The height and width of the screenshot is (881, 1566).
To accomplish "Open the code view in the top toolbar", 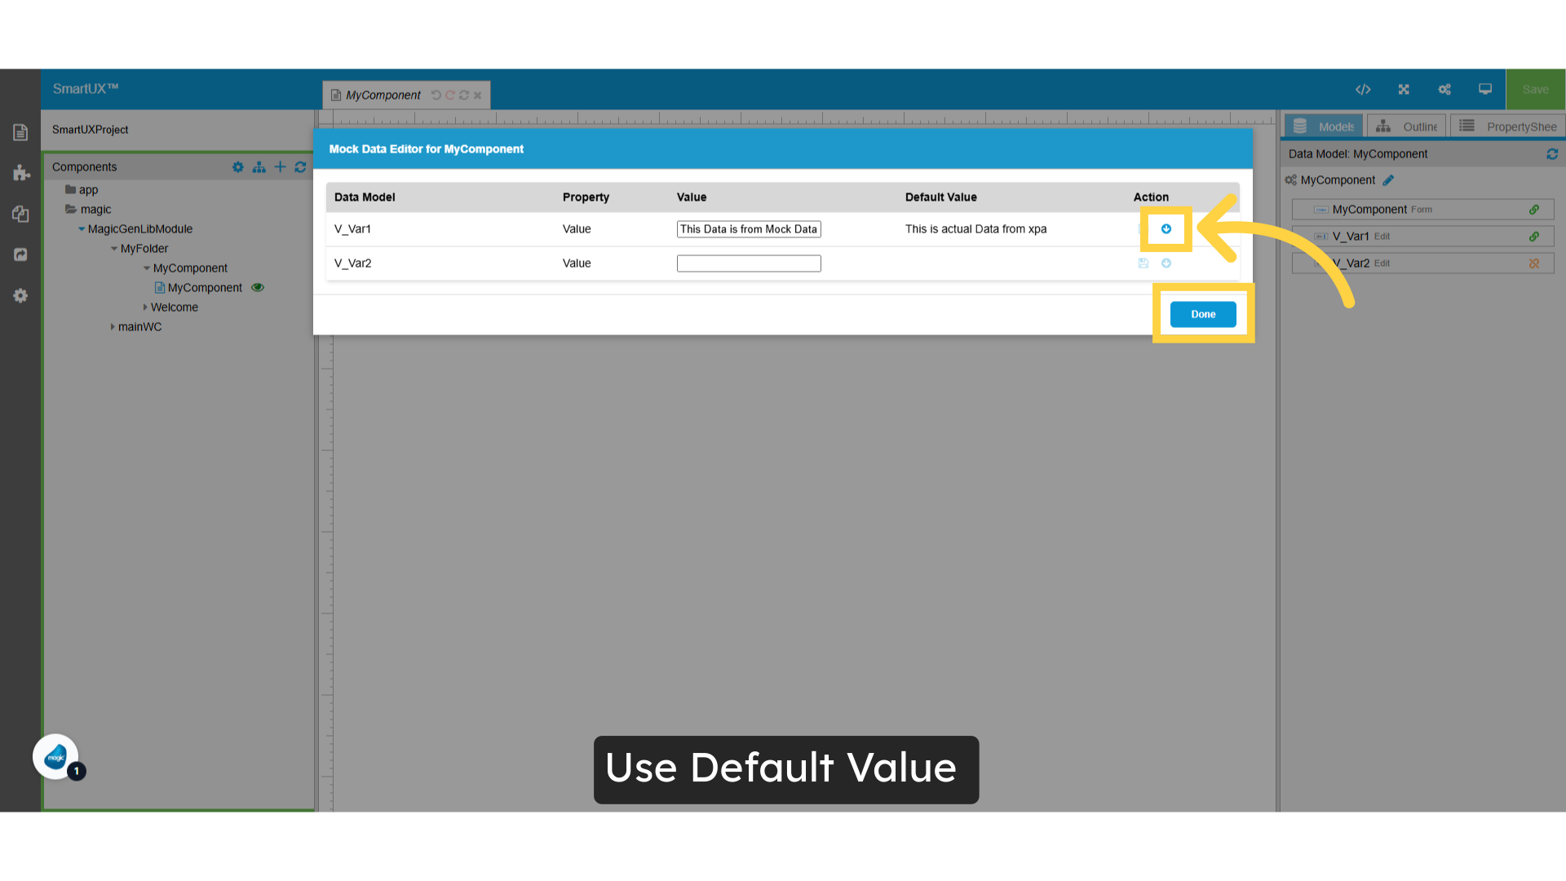I will click(1364, 89).
